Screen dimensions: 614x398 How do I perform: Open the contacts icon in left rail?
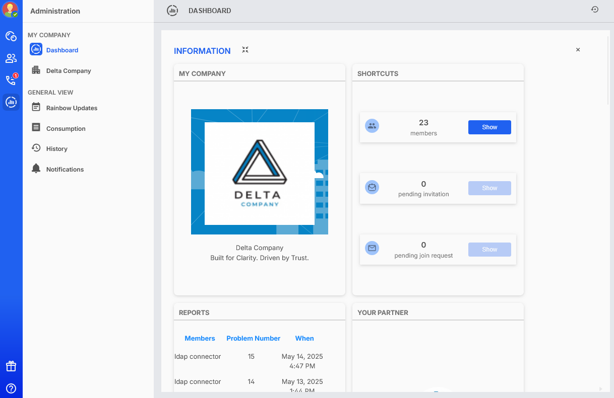coord(11,58)
